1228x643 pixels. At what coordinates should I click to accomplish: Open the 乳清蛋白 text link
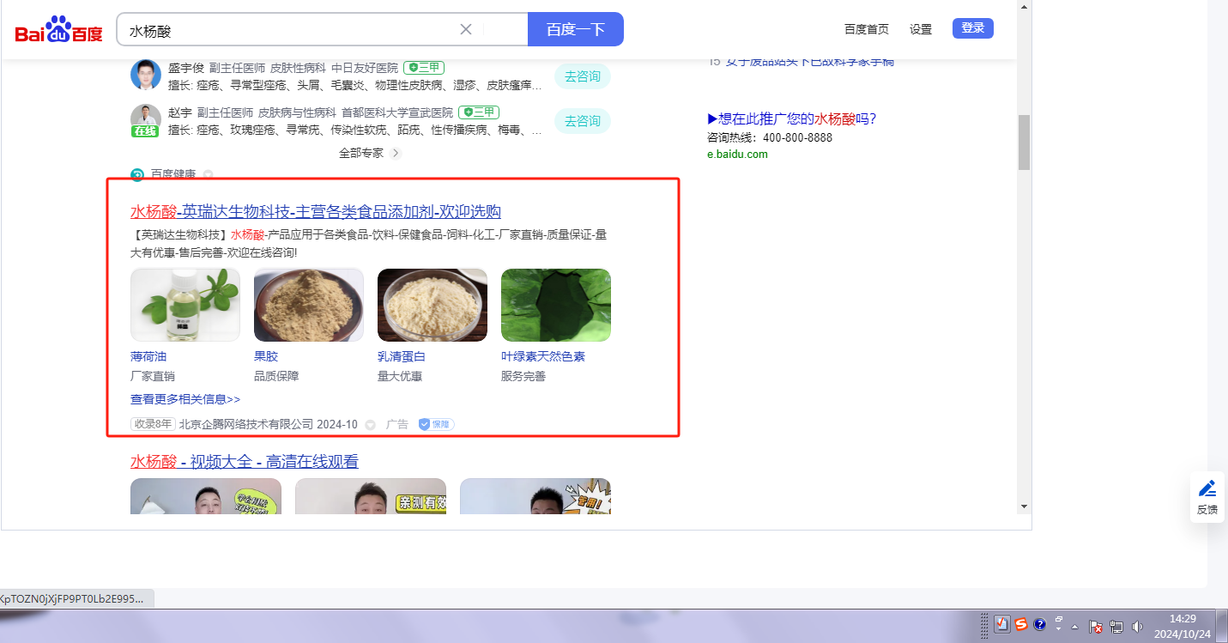(402, 356)
